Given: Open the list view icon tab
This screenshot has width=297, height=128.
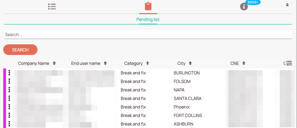Looking at the screenshot, I should [52, 7].
